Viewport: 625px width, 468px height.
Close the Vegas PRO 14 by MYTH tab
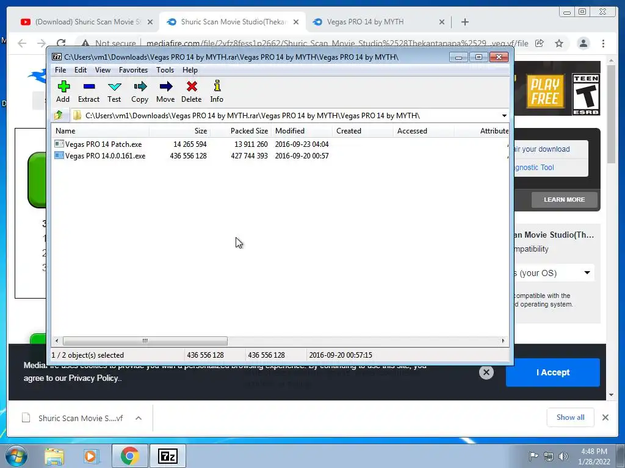(442, 22)
